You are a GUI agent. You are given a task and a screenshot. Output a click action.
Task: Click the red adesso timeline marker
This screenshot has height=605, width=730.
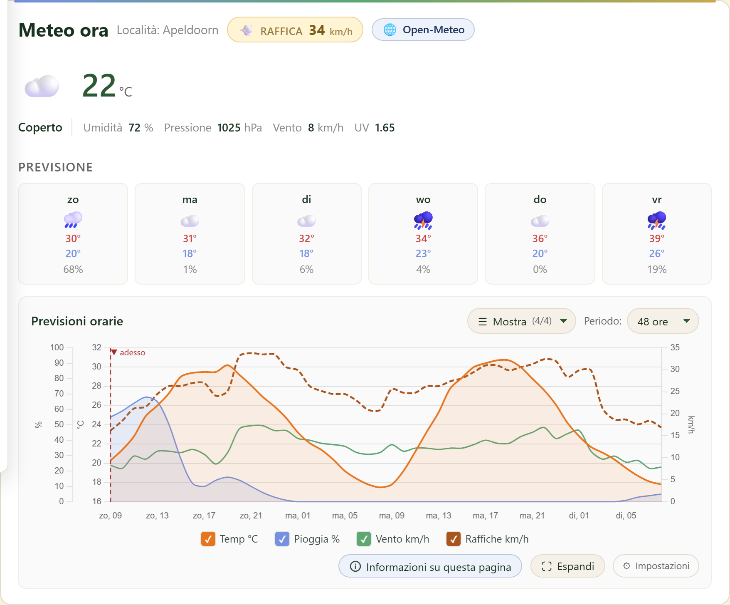tap(128, 352)
